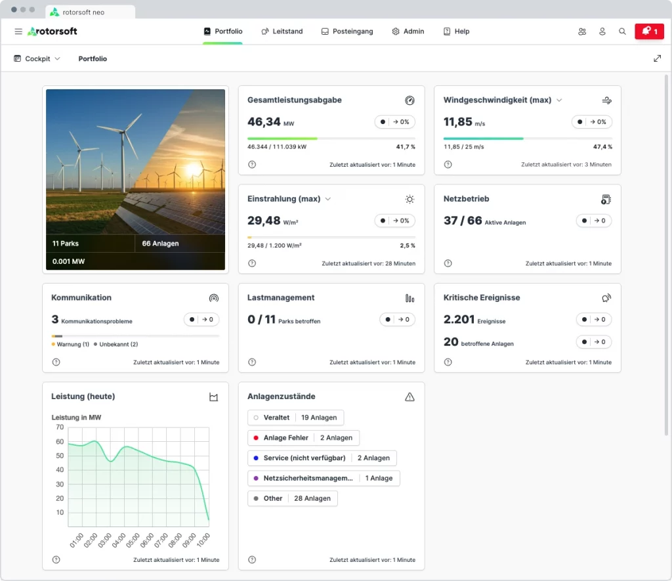
Task: Click the Gesamtleistungsabgabe green progress bar
Action: tap(282, 139)
